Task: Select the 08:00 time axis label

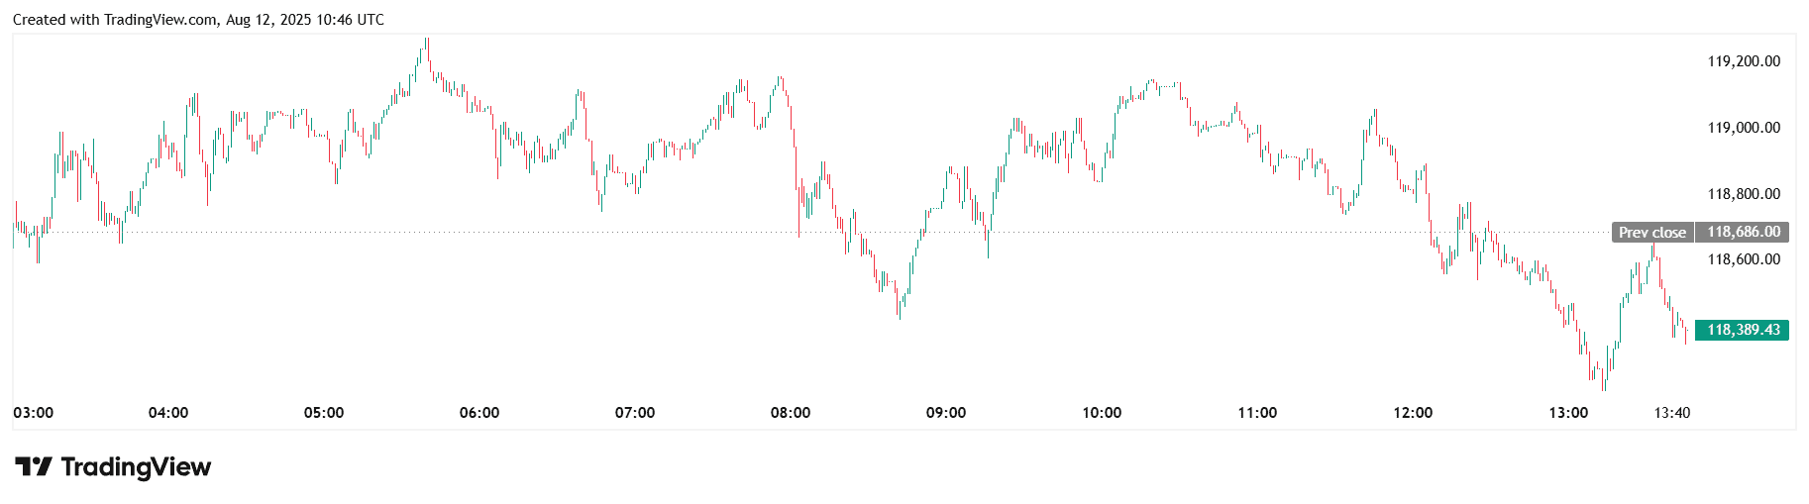Action: point(791,413)
